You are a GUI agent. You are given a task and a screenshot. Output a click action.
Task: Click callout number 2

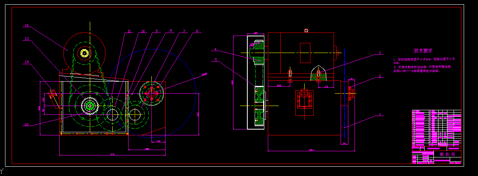[380, 76]
